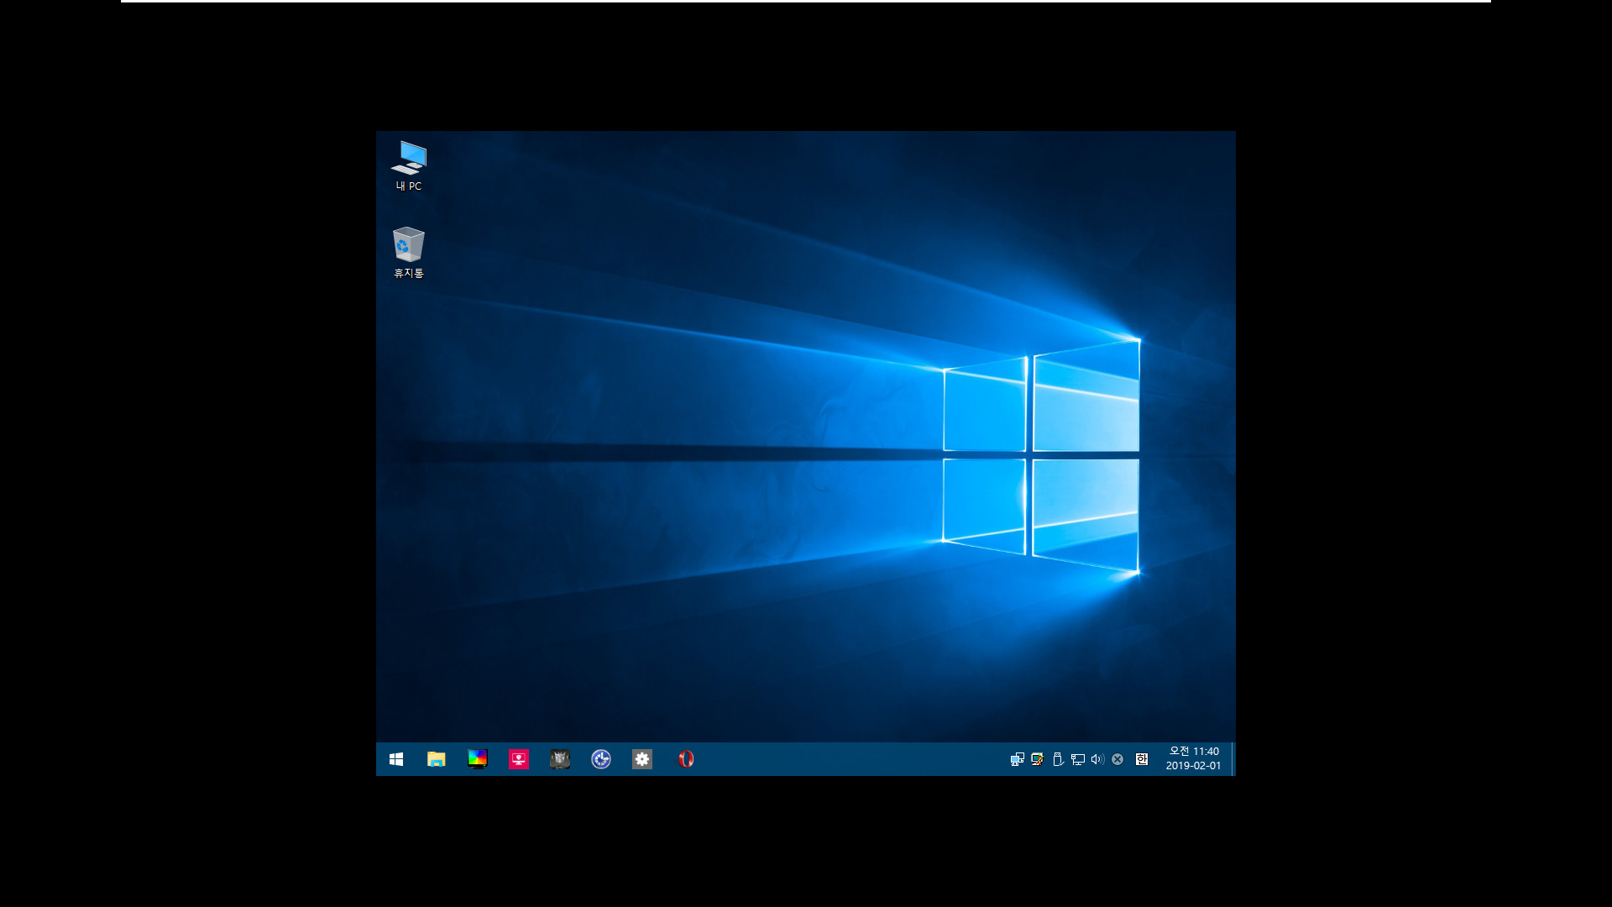The width and height of the screenshot is (1612, 907).
Task: Open File Explorer from the taskbar
Action: point(436,759)
